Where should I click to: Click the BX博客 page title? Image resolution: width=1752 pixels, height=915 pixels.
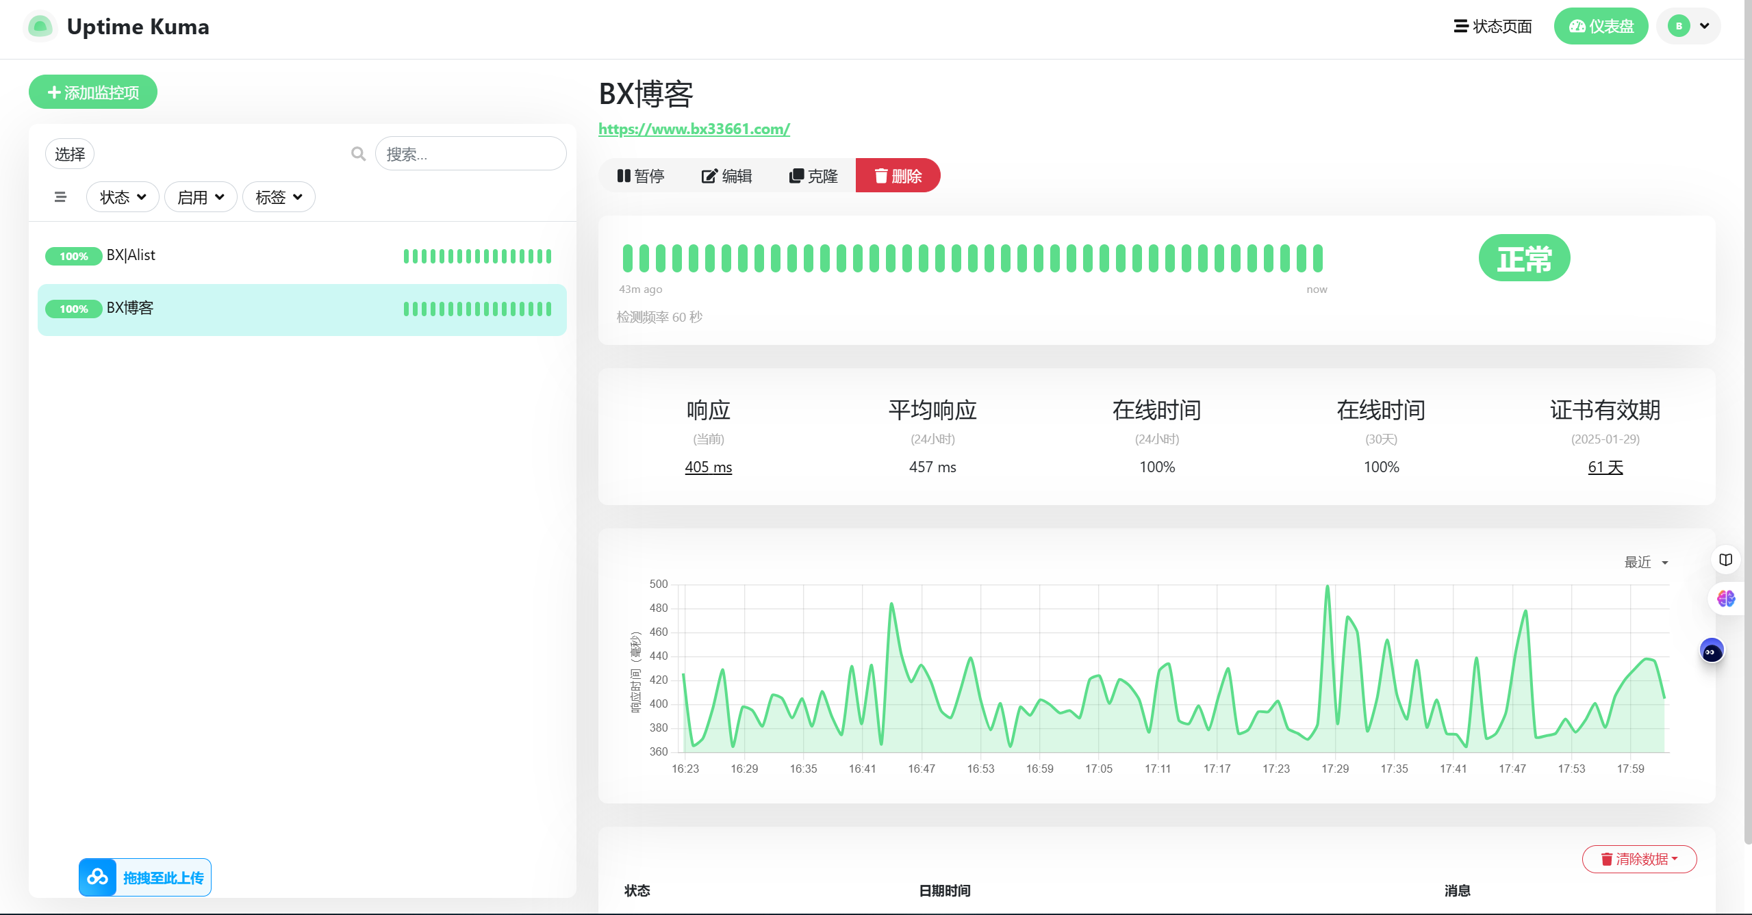coord(646,94)
